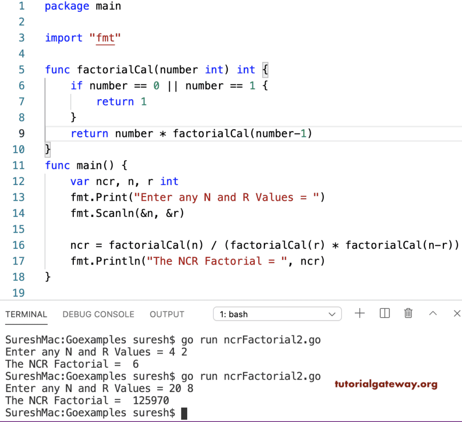Select the TERMINAL tab
The width and height of the screenshot is (462, 422).
[x=26, y=314]
